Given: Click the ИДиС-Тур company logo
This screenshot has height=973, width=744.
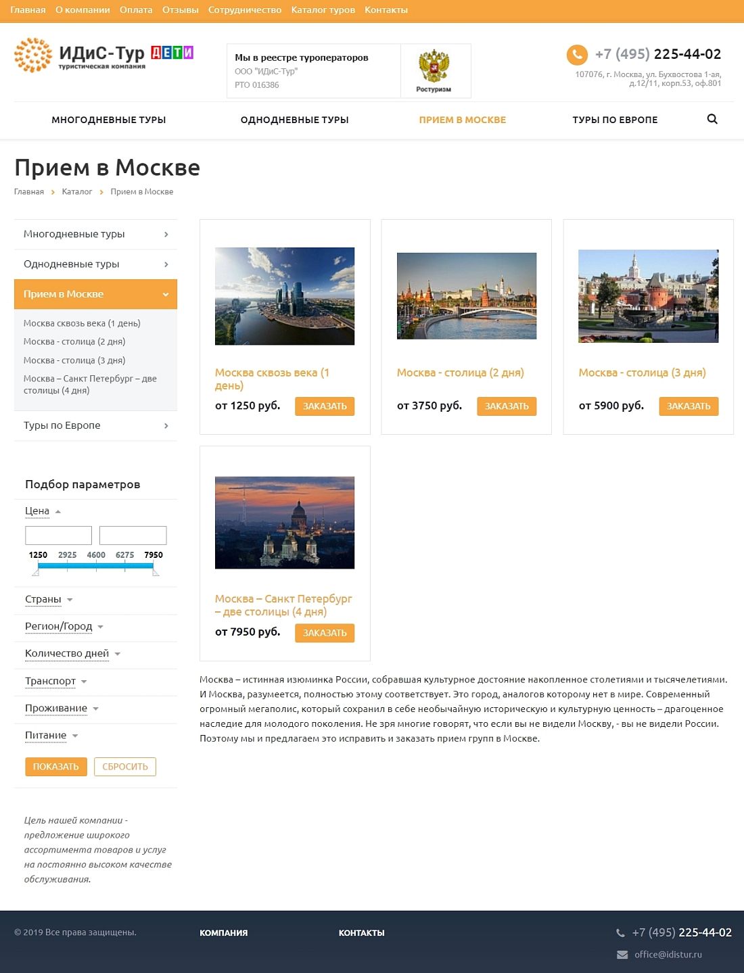Looking at the screenshot, I should coord(80,55).
